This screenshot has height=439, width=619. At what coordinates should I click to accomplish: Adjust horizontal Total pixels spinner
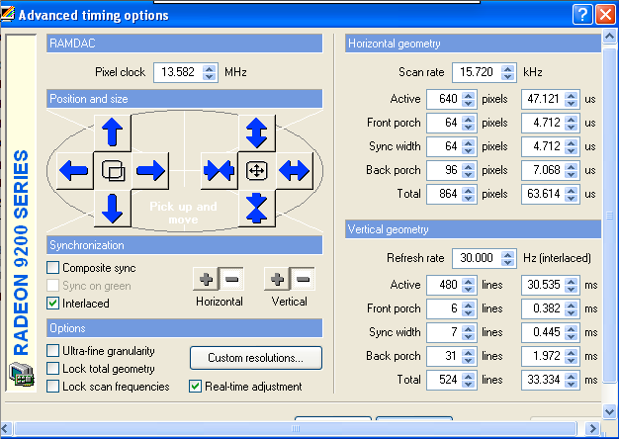click(468, 194)
